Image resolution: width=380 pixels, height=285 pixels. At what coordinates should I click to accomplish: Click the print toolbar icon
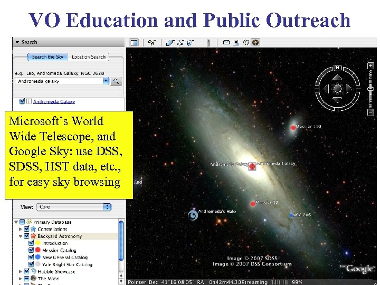[x=236, y=43]
